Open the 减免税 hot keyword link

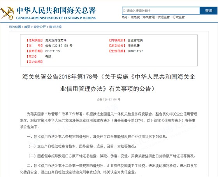point(135,17)
